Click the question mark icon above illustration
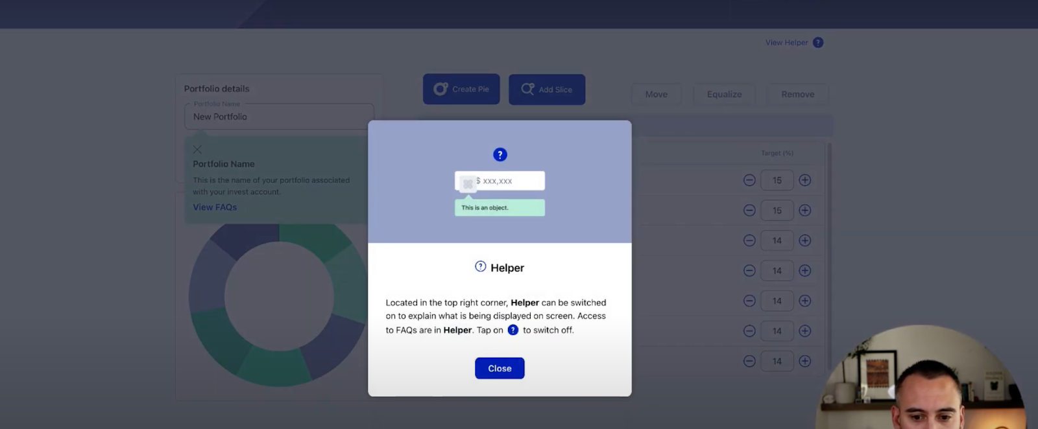 point(500,155)
